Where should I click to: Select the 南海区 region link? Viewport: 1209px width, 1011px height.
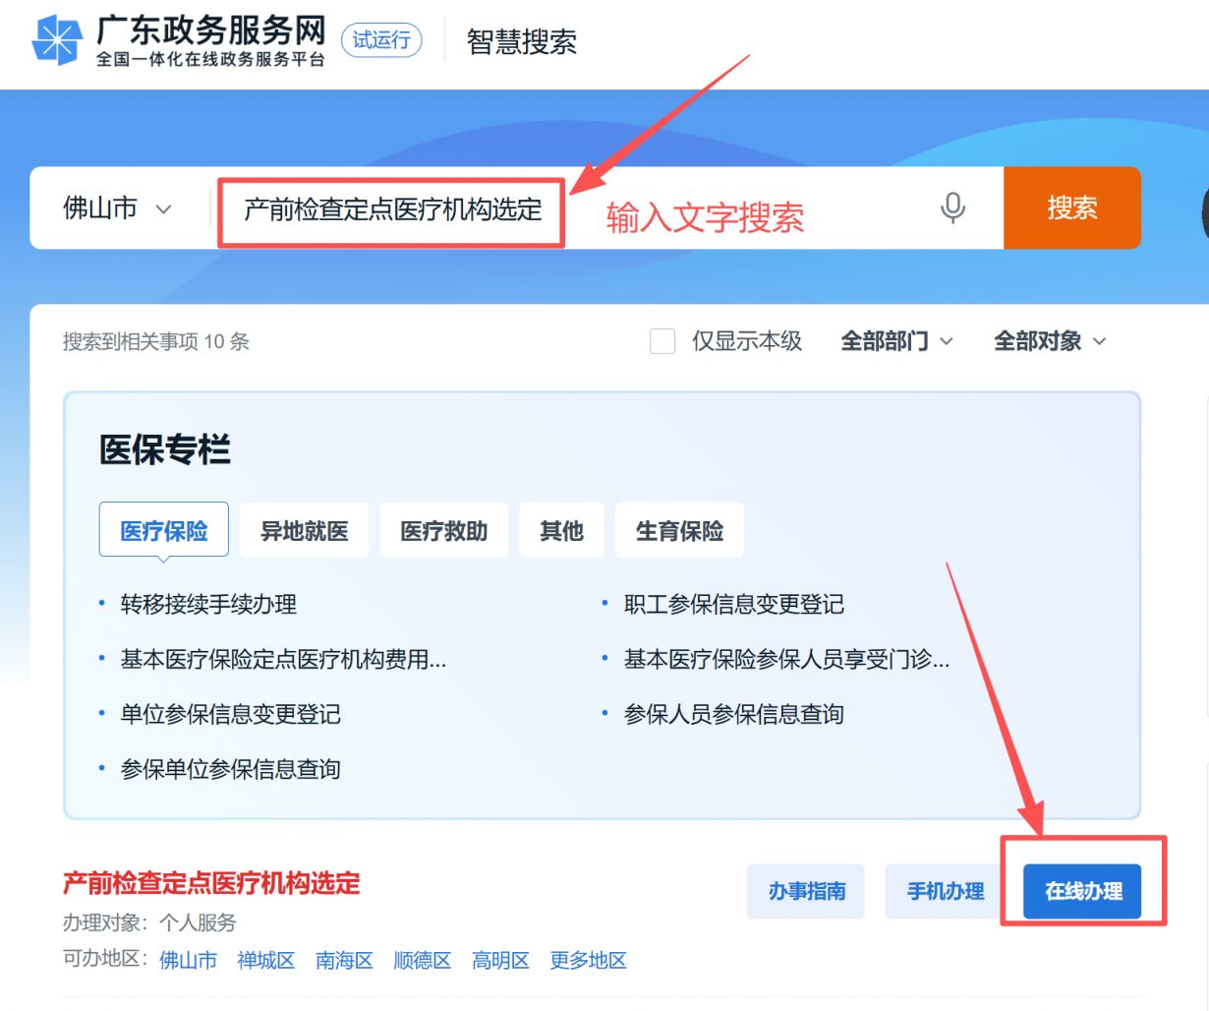pyautogui.click(x=344, y=960)
